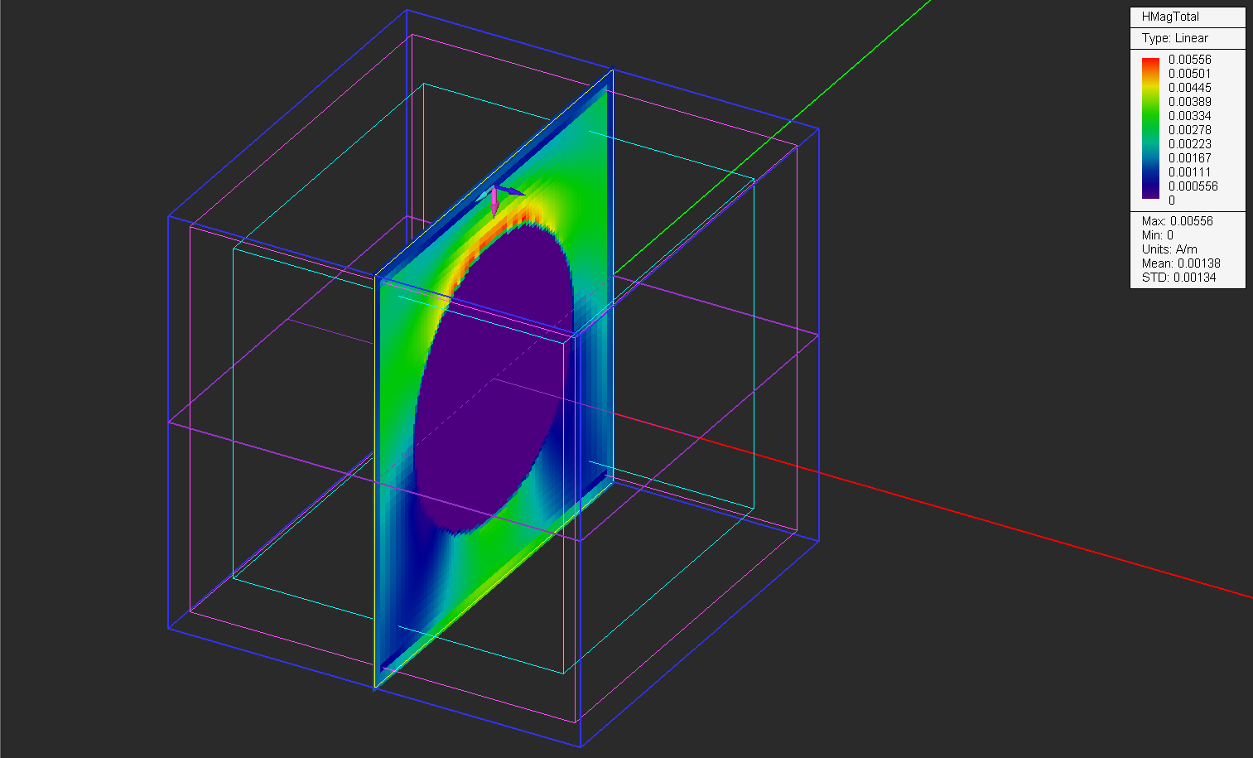Viewport: 1253px width, 758px height.
Task: Click the 'Mean: 0.00138' statistic
Action: [x=1180, y=263]
